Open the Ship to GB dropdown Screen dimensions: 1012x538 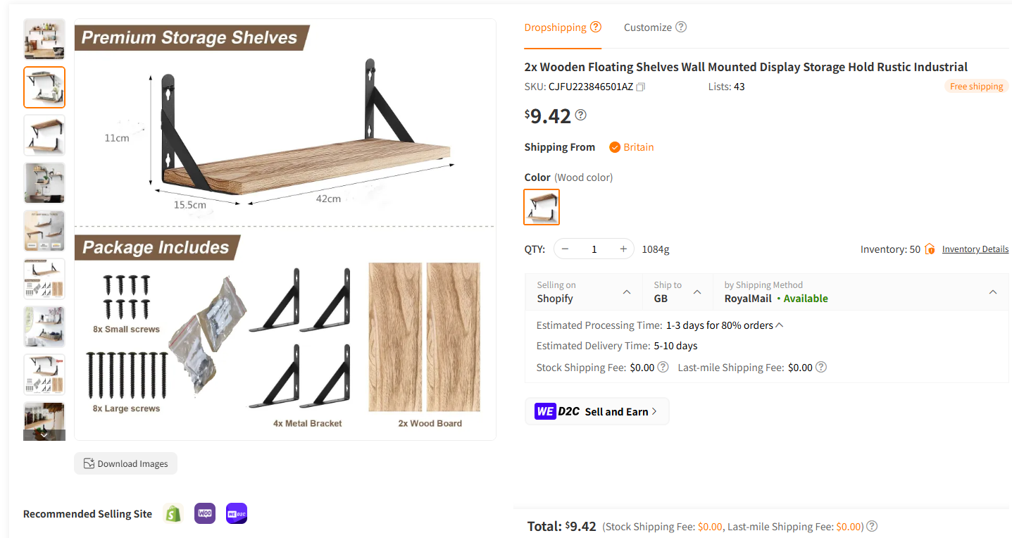[x=697, y=292]
